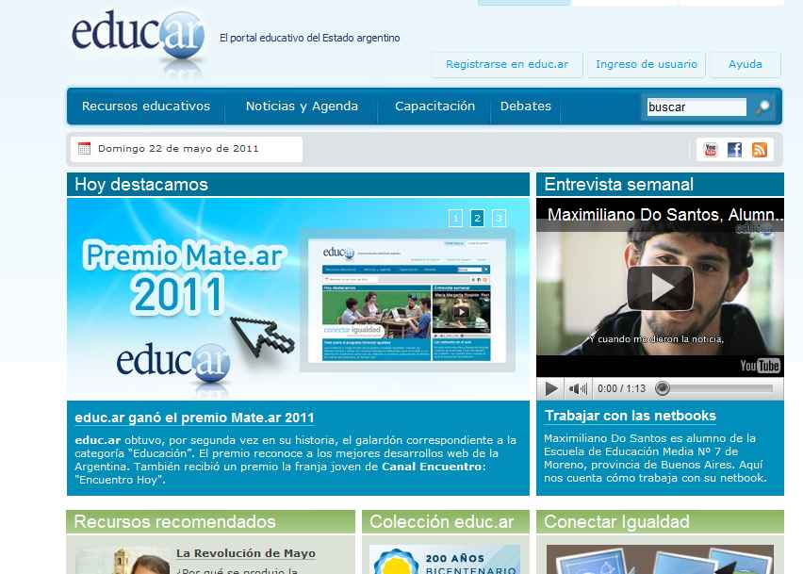
Task: Click the 'Colección educ.ar' section header
Action: [x=446, y=521]
